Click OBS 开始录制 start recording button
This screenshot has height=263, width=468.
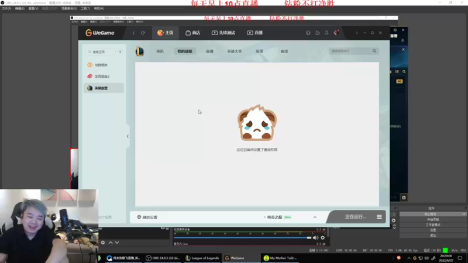[433, 220]
